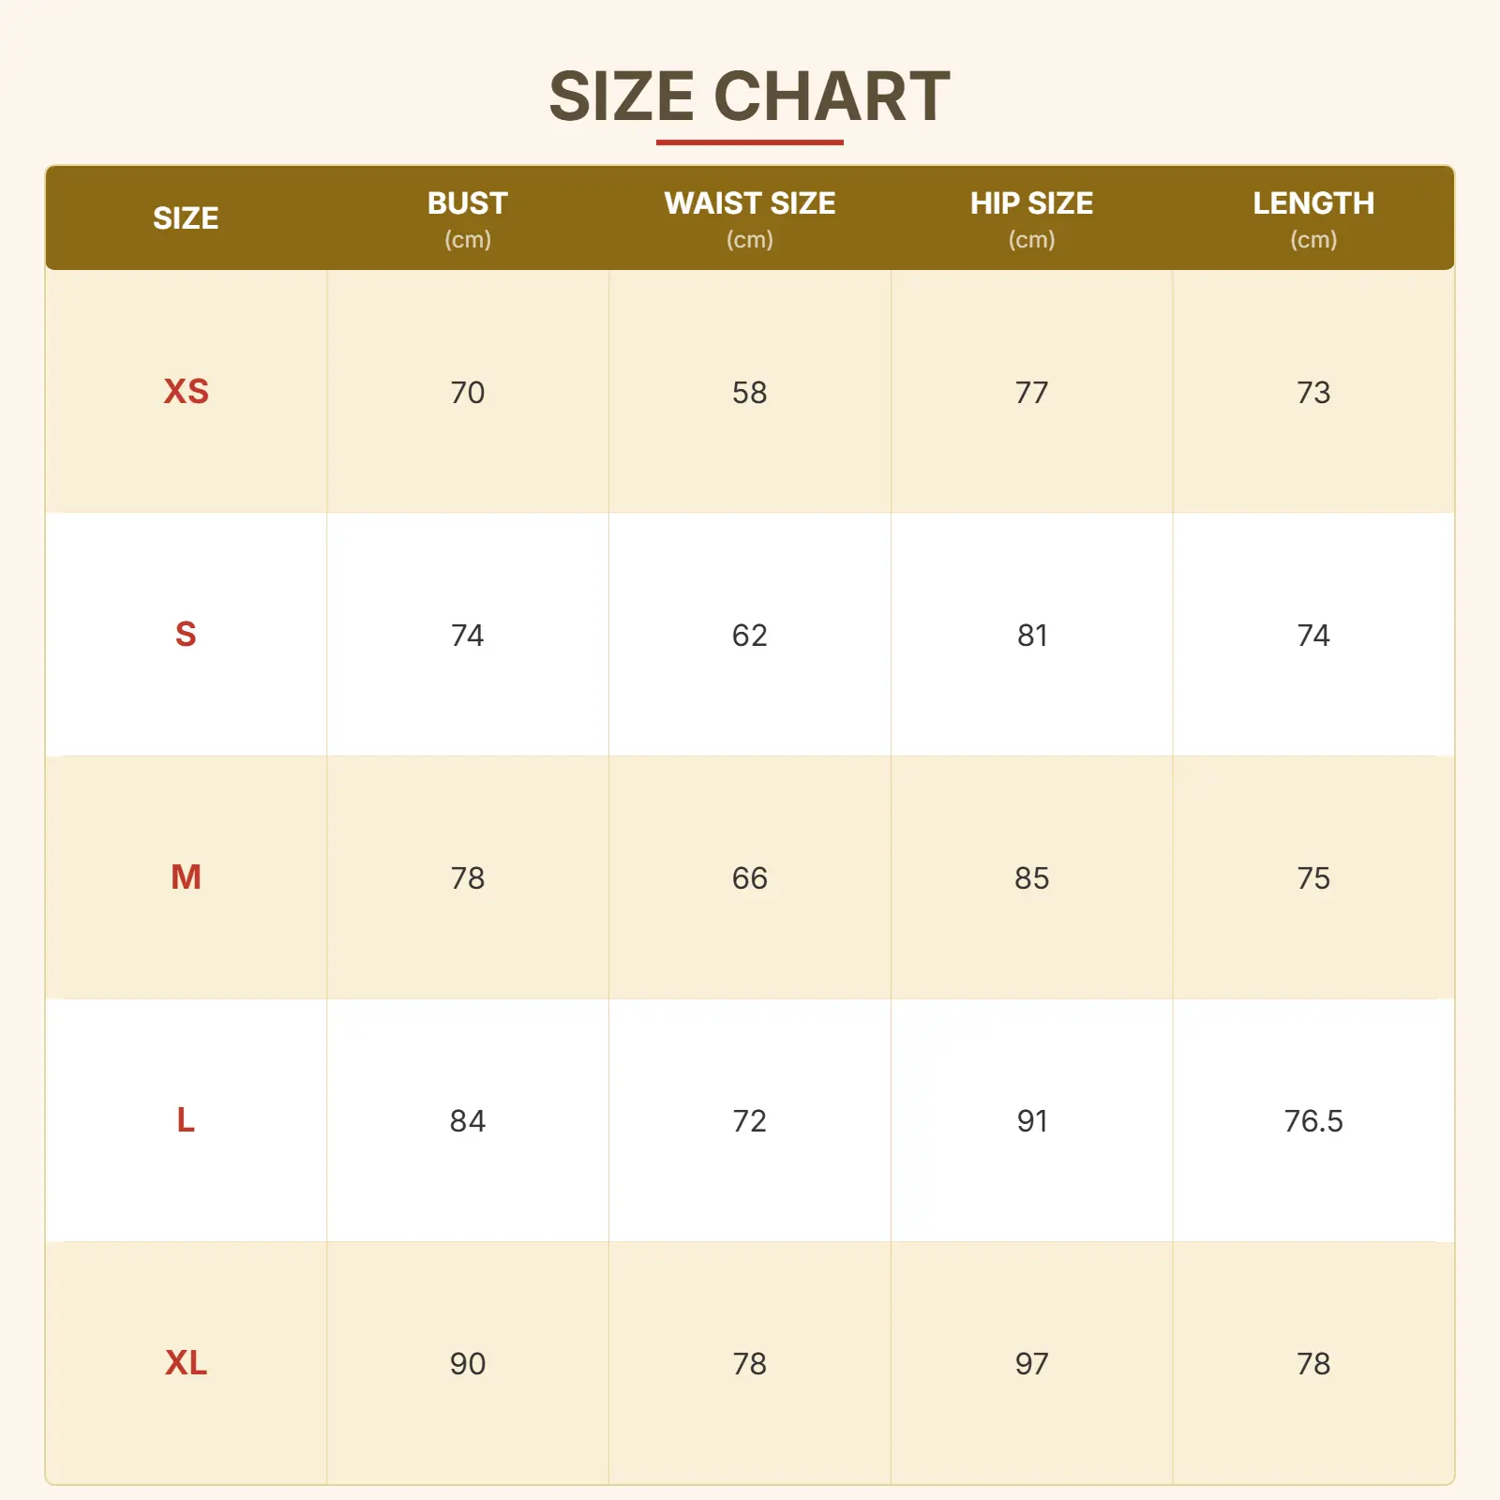This screenshot has height=1500, width=1500.
Task: Click the XS size row label
Action: point(186,392)
